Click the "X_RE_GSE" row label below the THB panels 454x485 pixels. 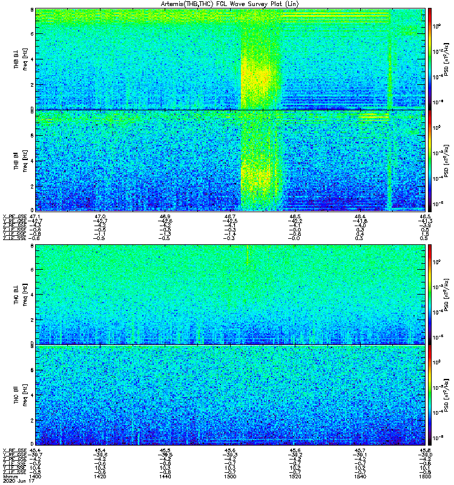tap(15, 216)
